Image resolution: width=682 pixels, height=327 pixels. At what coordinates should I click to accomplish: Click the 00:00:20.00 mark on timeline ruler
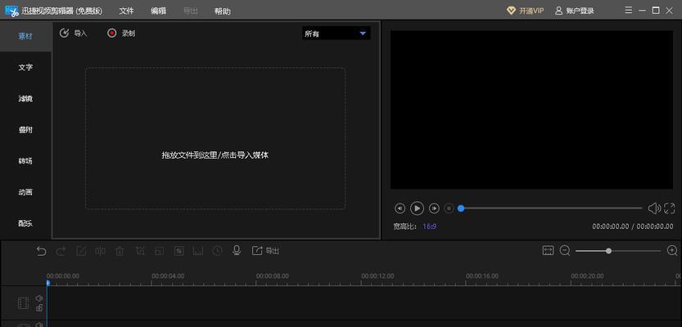pos(587,275)
